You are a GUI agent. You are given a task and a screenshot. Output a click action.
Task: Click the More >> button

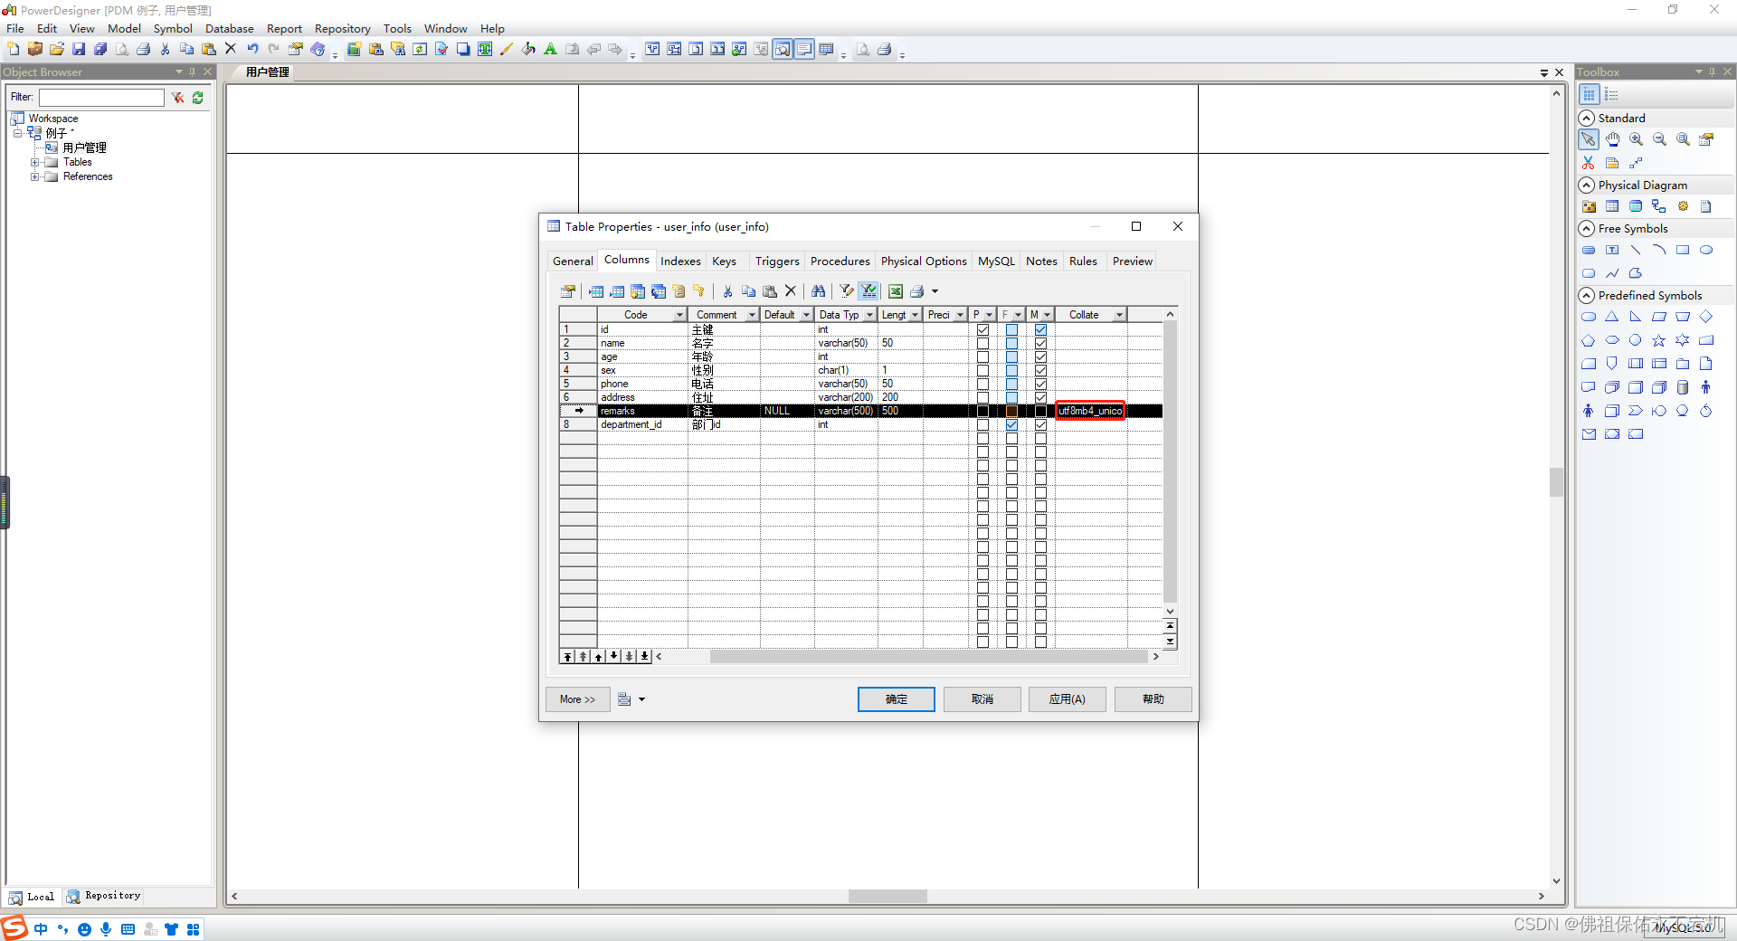pos(578,699)
